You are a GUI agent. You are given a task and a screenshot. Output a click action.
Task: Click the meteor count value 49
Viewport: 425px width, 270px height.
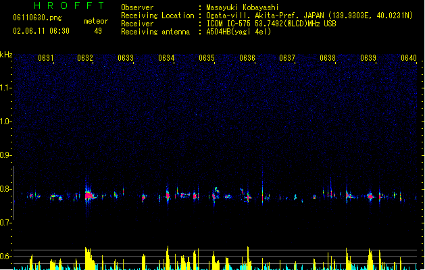(98, 31)
